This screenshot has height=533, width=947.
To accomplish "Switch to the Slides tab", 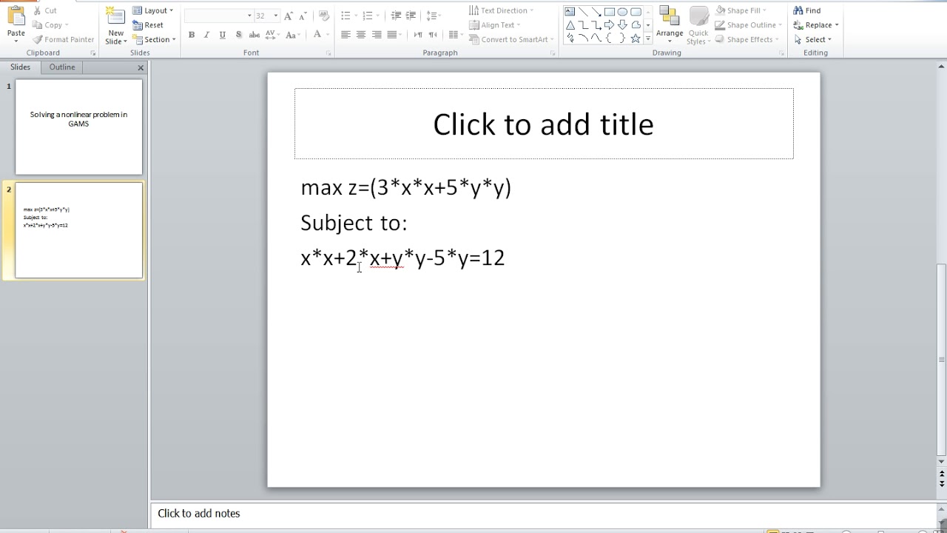I will (20, 67).
